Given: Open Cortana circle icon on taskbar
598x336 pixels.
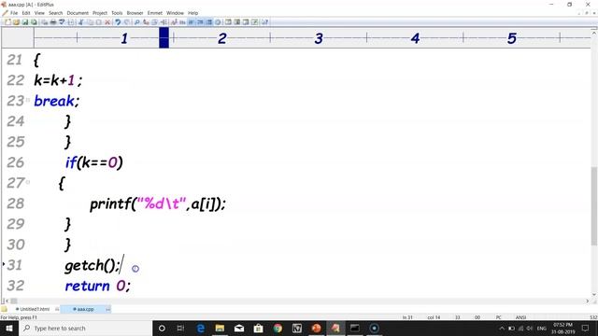Looking at the screenshot, I should coord(162,328).
